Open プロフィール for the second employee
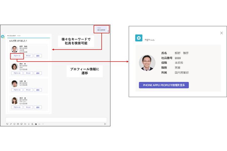The width and height of the screenshot is (227, 151). click(17, 73)
